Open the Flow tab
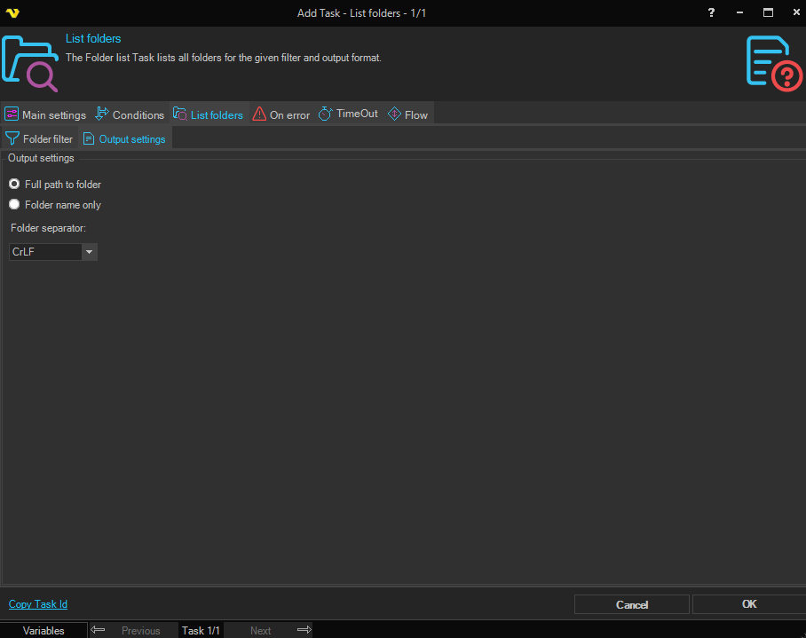Image resolution: width=806 pixels, height=638 pixels. click(x=407, y=114)
